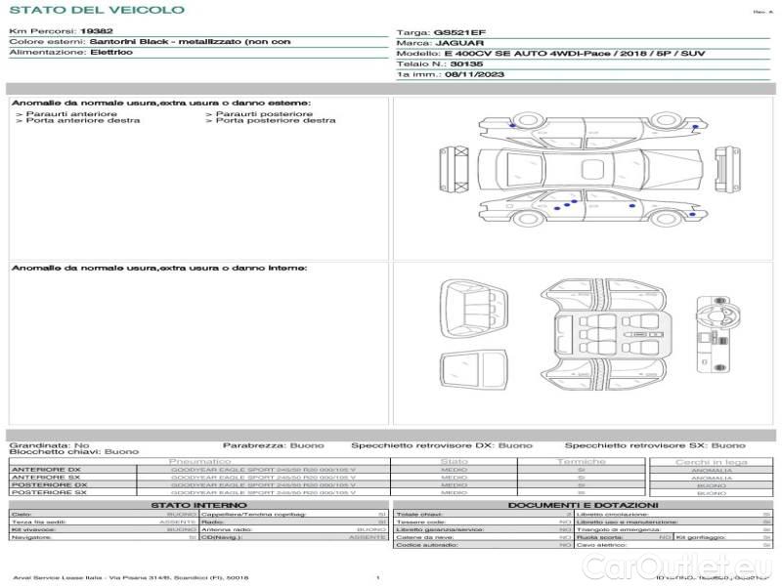The width and height of the screenshot is (782, 586).
Task: Select the Km Percorsi value 19382
Action: [97, 31]
